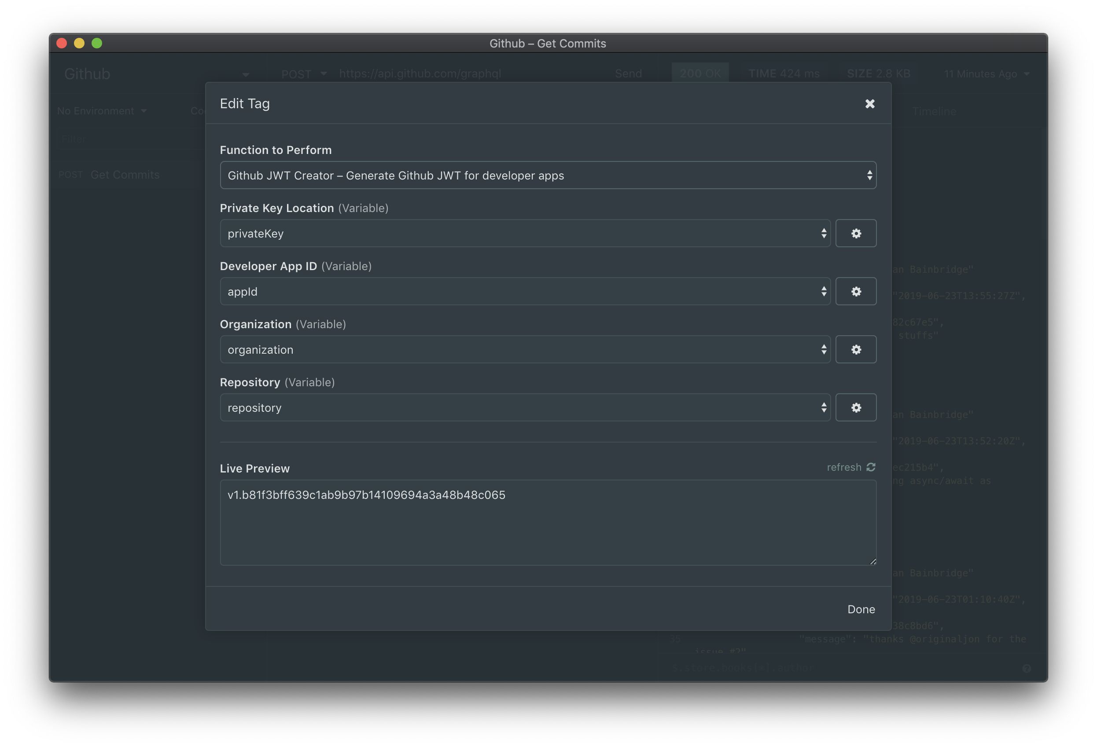The width and height of the screenshot is (1097, 747).
Task: Expand the Repository variable dropdown
Action: coord(524,407)
